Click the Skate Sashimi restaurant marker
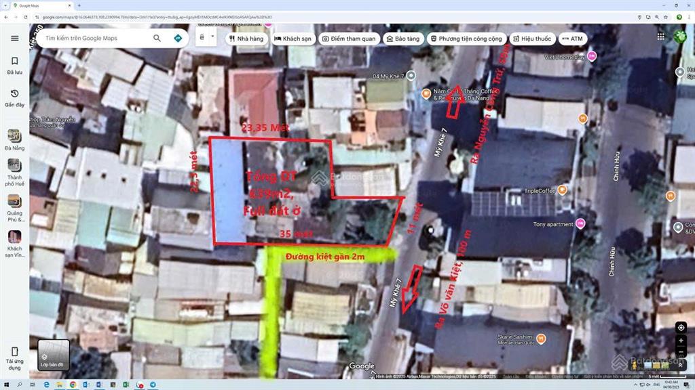The image size is (695, 390). pyautogui.click(x=541, y=339)
